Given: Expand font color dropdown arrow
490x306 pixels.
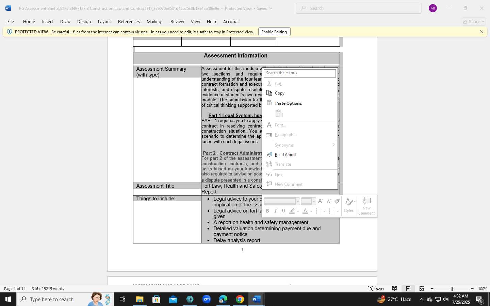Looking at the screenshot, I should pyautogui.click(x=311, y=211).
